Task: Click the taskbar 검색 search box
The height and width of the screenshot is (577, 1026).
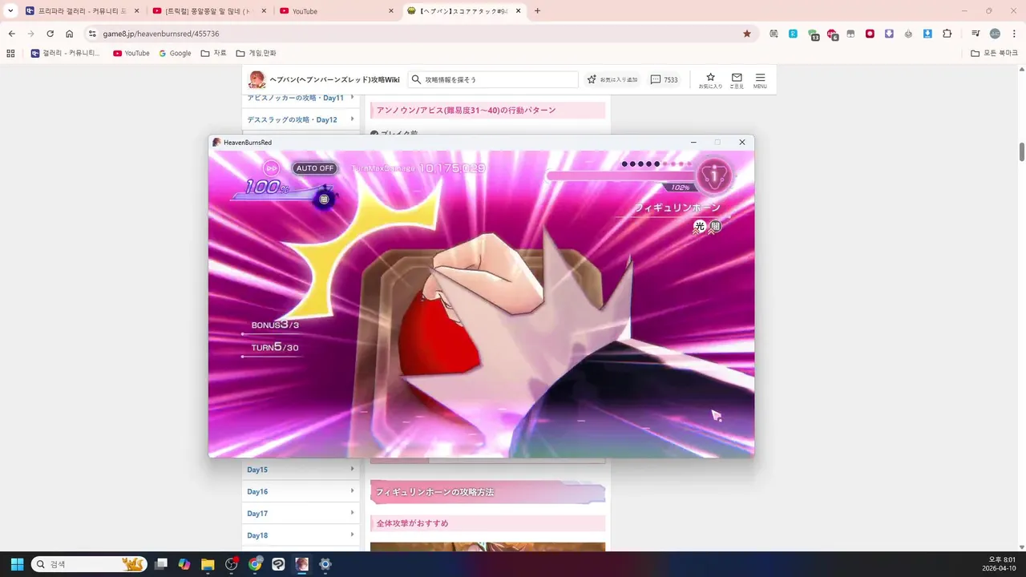Action: [x=89, y=564]
